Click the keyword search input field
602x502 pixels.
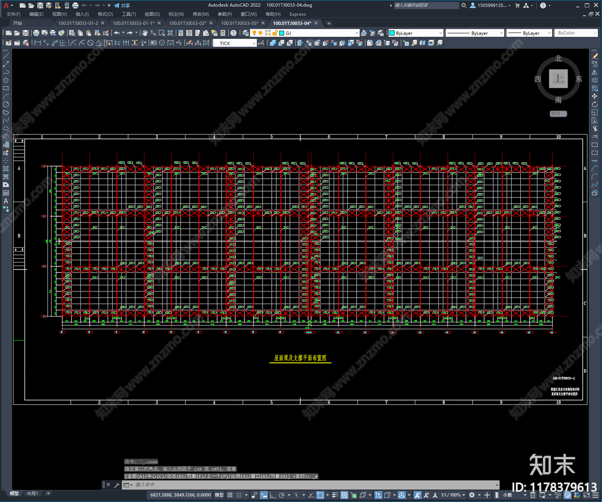click(x=426, y=5)
